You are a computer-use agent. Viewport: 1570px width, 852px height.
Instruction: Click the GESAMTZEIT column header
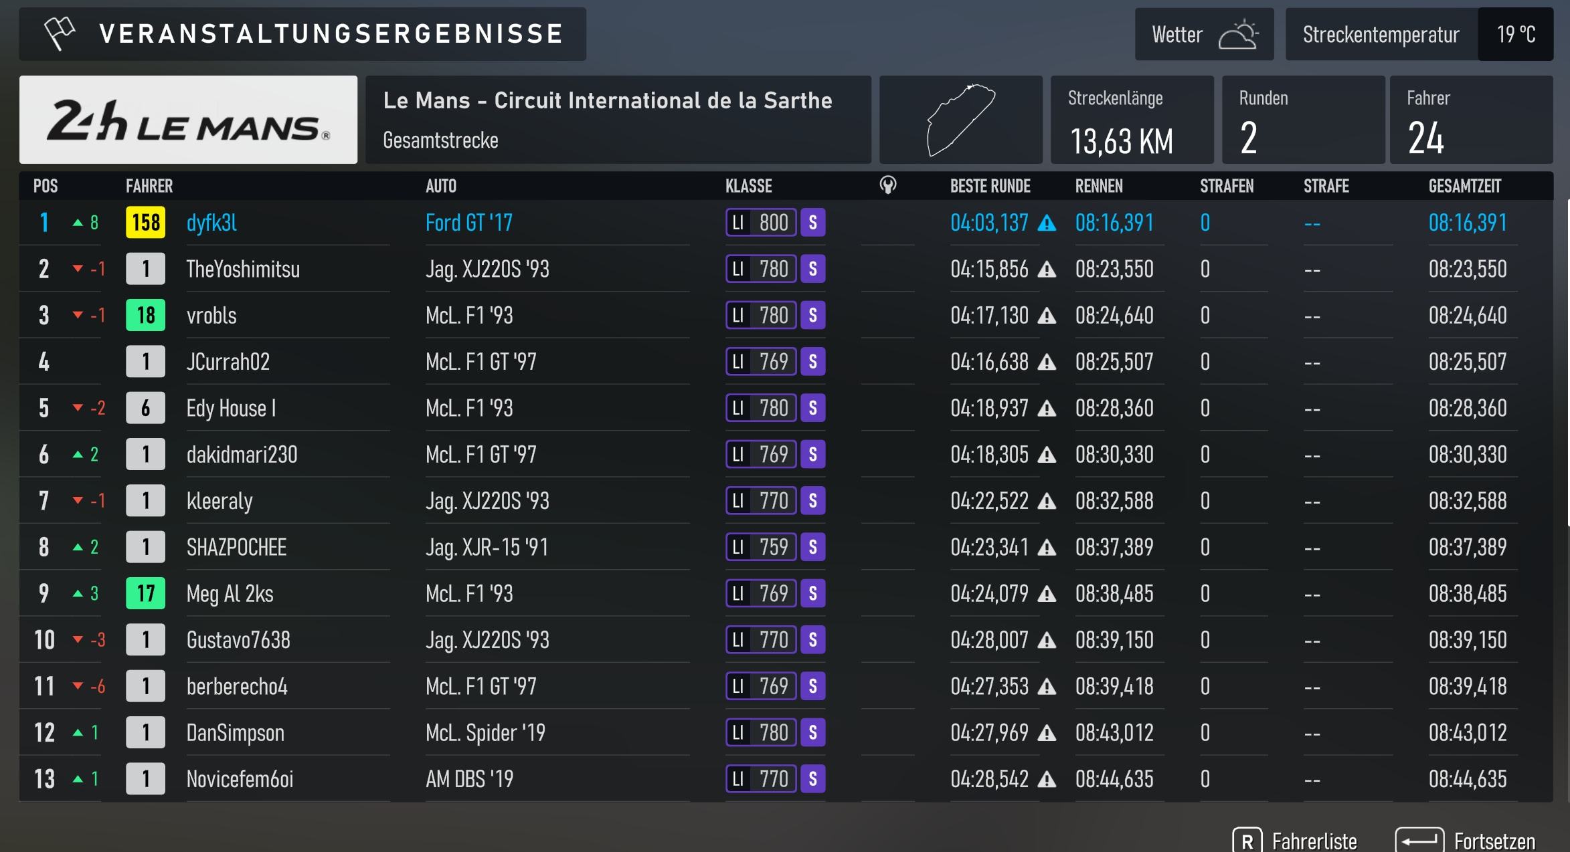pyautogui.click(x=1464, y=186)
